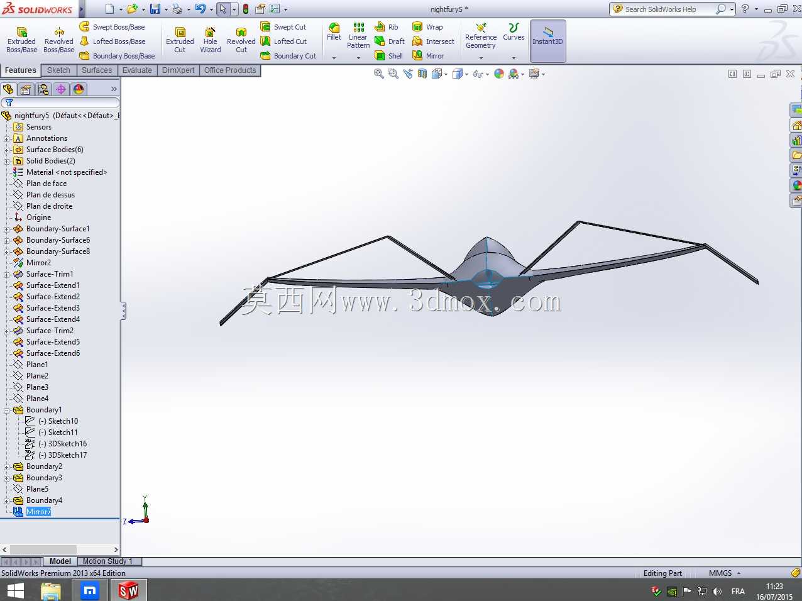This screenshot has height=601, width=802.
Task: Activate the Revolved Cut tool
Action: pos(241,40)
